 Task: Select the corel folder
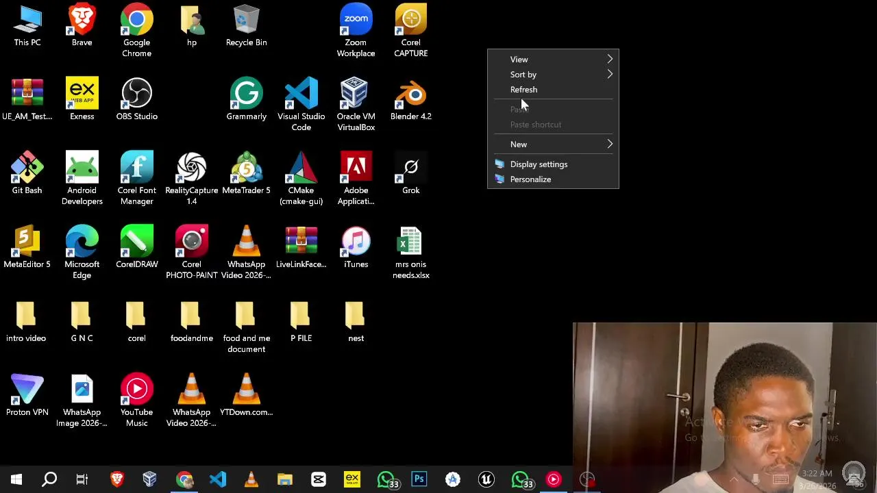click(137, 322)
